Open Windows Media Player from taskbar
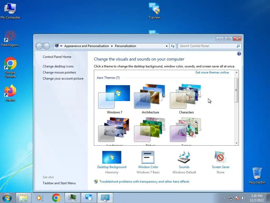270x203 pixels. click(x=40, y=198)
